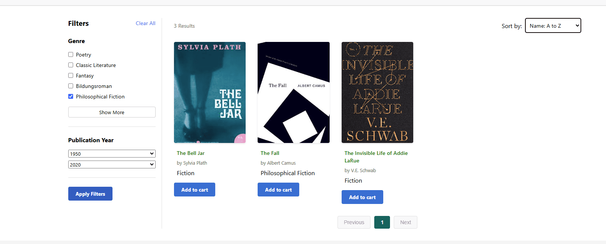This screenshot has width=606, height=244.
Task: Add The Fall to cart
Action: 278,190
